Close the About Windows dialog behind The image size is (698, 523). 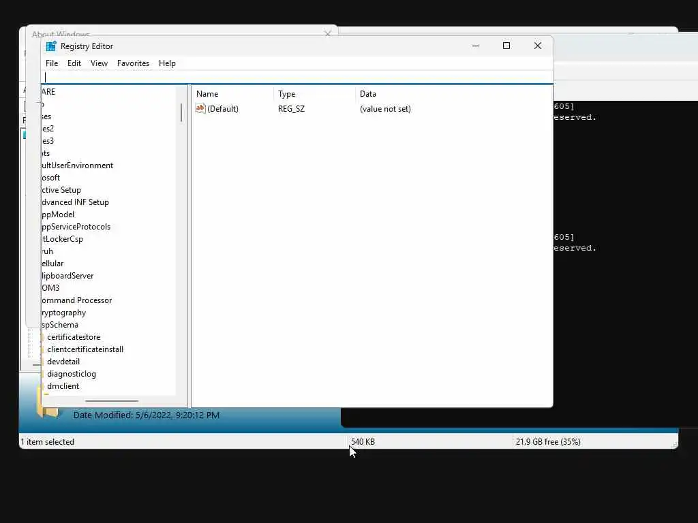point(328,34)
